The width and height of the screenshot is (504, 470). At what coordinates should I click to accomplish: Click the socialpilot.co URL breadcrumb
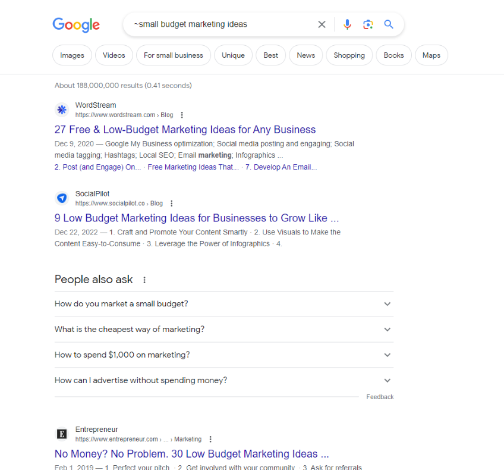(119, 203)
